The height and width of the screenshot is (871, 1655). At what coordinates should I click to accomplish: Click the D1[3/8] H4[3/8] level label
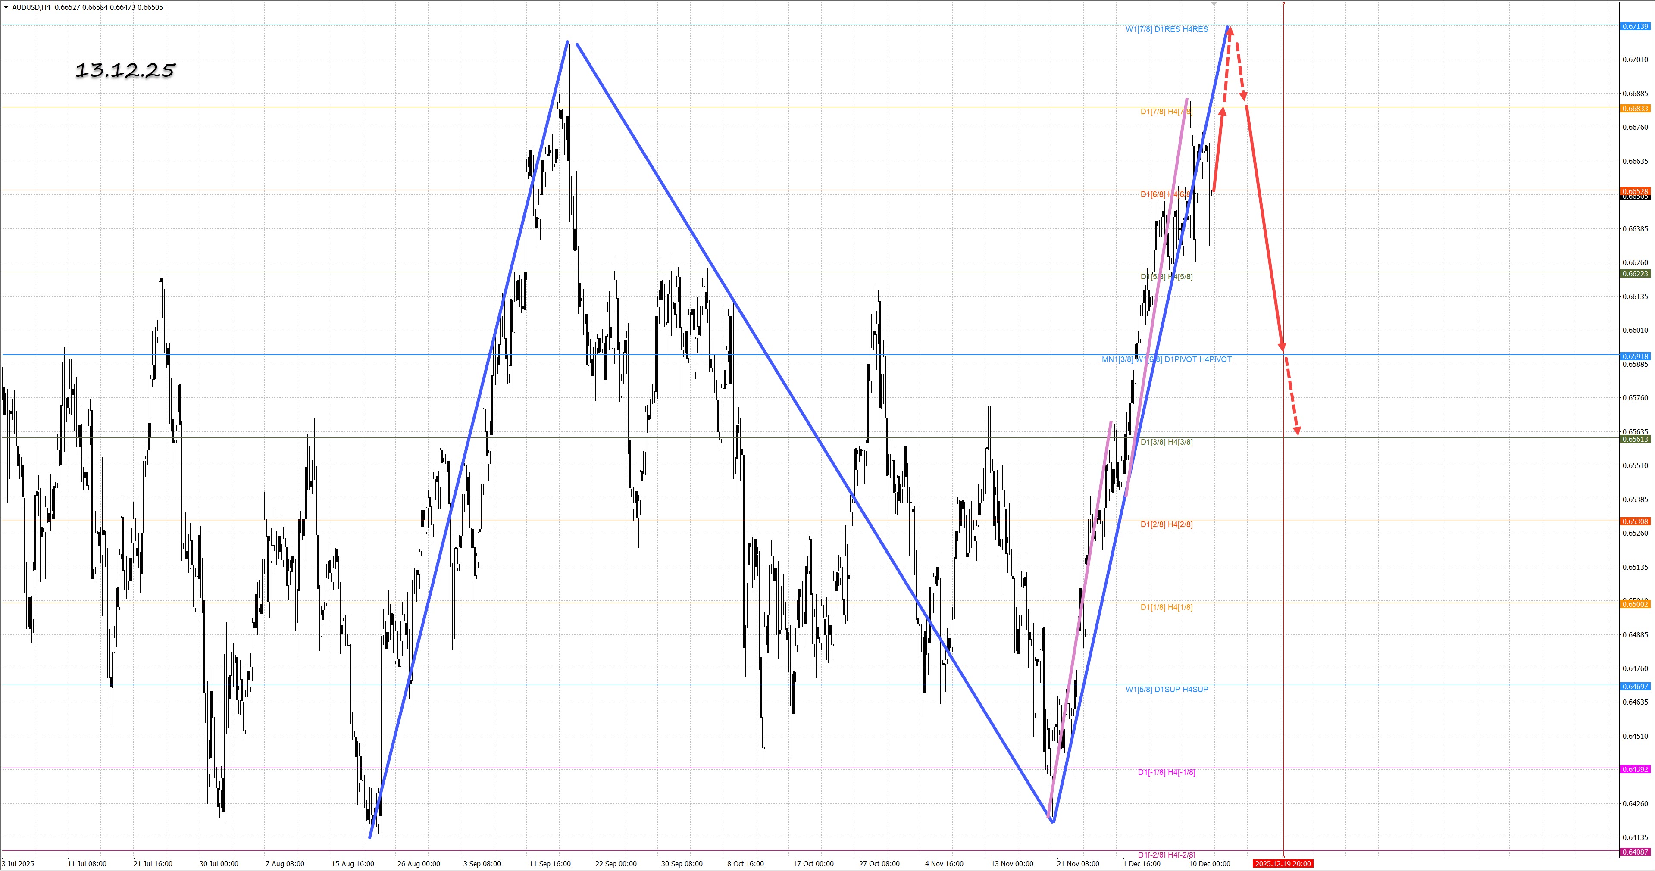(x=1166, y=442)
